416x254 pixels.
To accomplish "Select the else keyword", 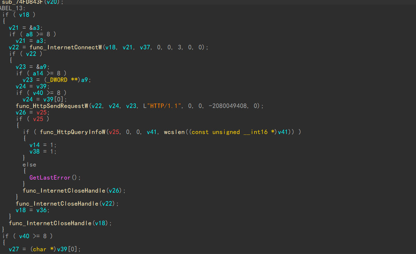I will [x=30, y=165].
